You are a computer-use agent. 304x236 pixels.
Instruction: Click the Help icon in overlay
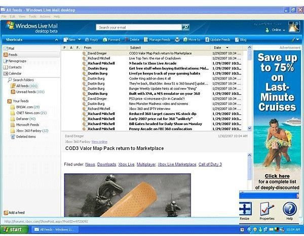290,211
